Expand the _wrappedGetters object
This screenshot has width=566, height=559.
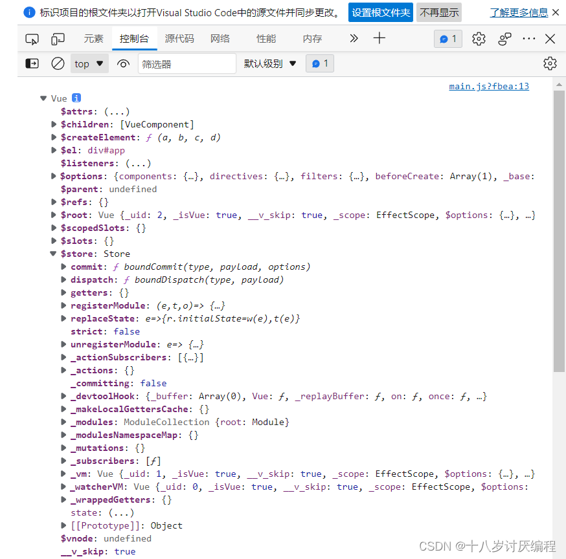(x=63, y=500)
